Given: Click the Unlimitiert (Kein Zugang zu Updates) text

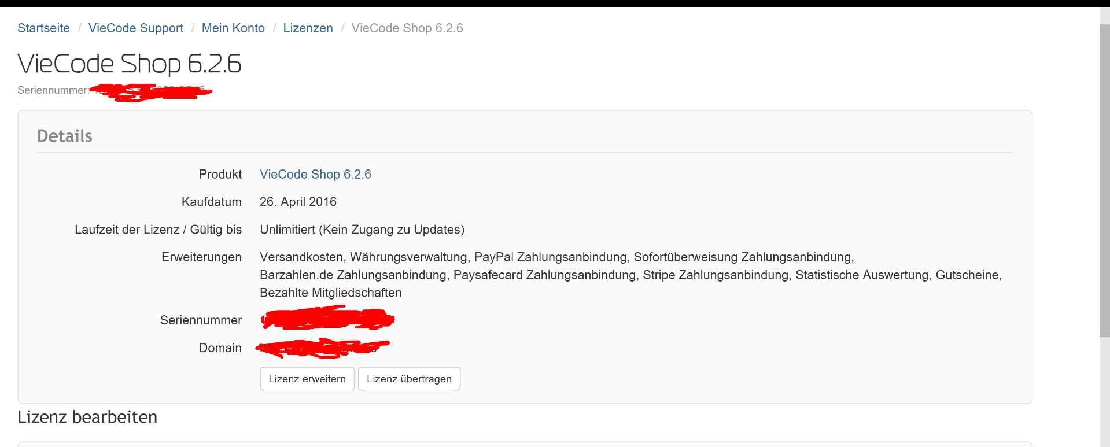Looking at the screenshot, I should (362, 230).
